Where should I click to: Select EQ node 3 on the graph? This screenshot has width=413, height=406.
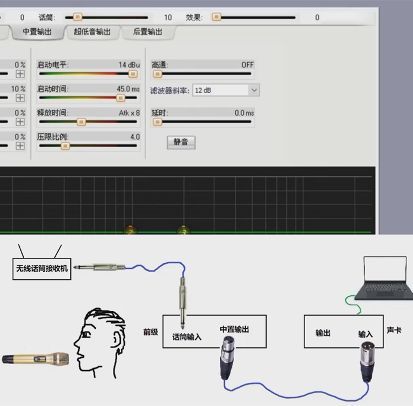(x=183, y=231)
